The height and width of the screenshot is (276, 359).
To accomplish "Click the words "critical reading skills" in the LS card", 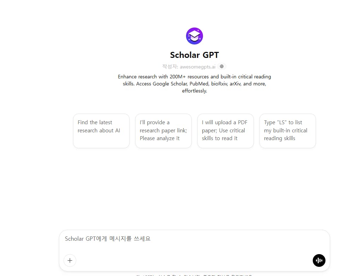I will [286, 134].
